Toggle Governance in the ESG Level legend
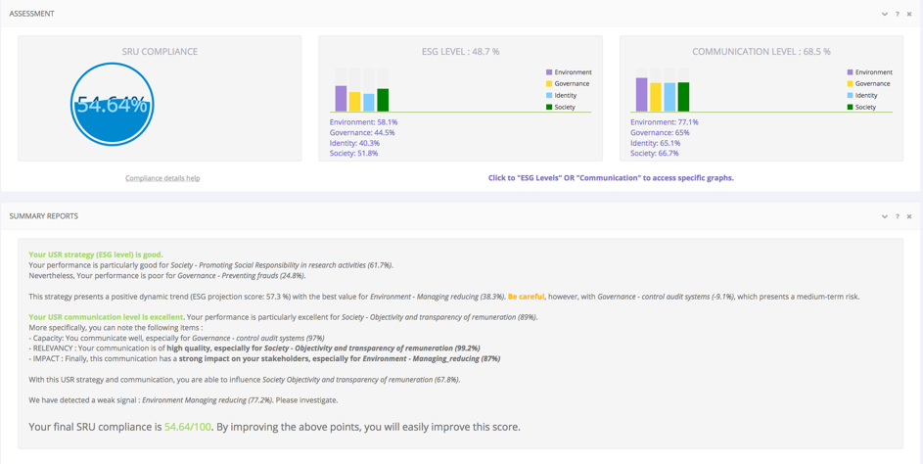The height and width of the screenshot is (464, 923). tap(572, 84)
